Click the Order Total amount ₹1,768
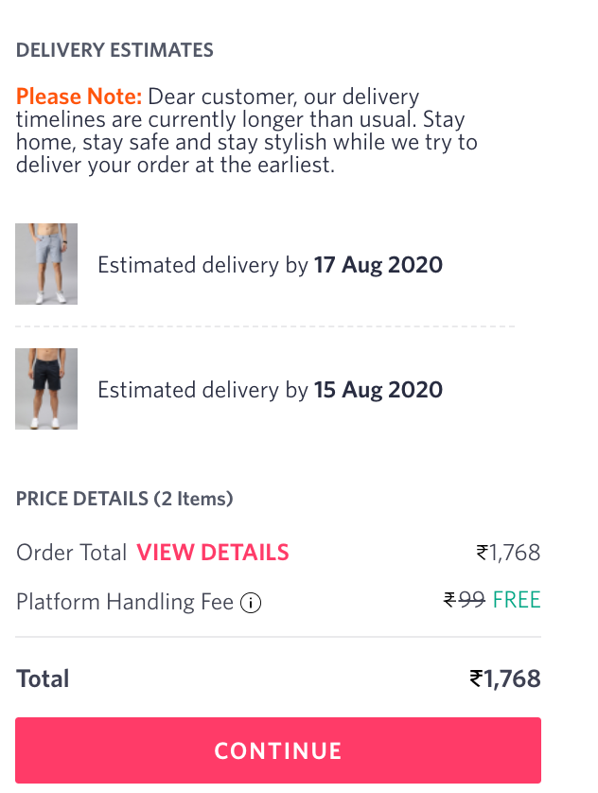Screen dimensions: 598x793 pyautogui.click(x=508, y=553)
